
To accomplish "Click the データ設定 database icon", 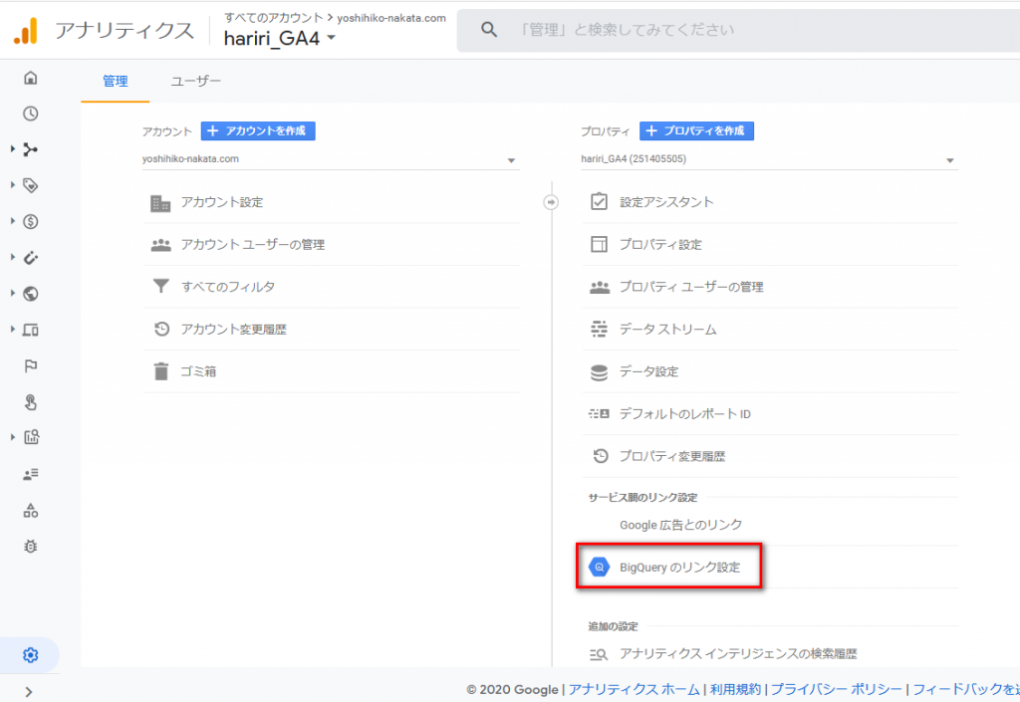I will (599, 371).
